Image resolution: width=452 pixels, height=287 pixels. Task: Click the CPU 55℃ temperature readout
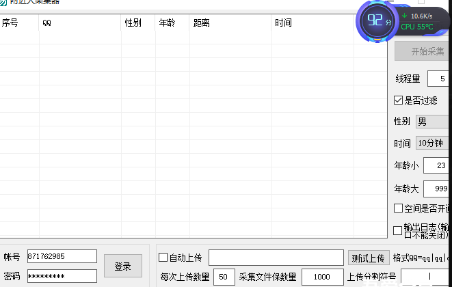click(417, 27)
